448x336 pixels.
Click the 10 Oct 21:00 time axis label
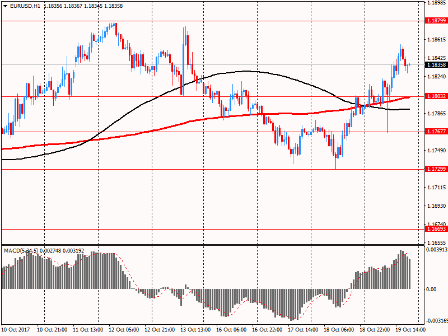(52, 330)
